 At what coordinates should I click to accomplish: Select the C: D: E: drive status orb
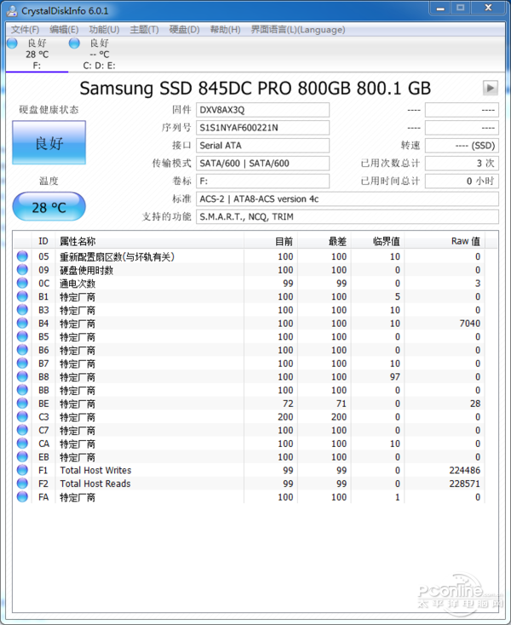(75, 43)
